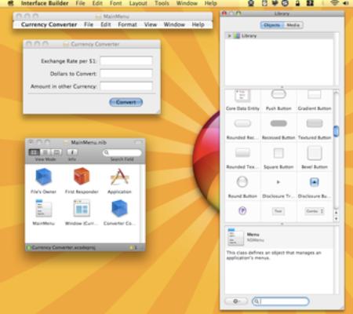Select the Disclosure Button library object
The image size is (353, 314).
315,187
